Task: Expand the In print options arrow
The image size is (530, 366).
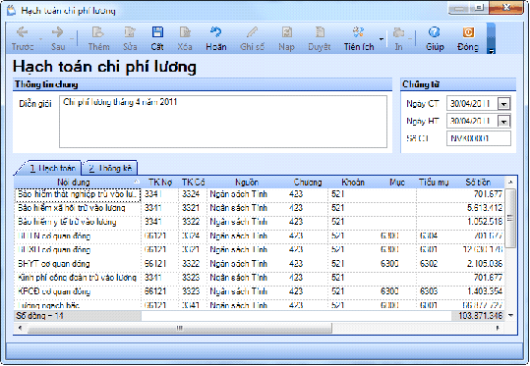Action: pos(410,39)
